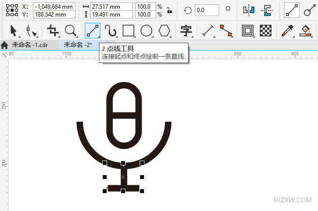Choose the Crop tool
318x211 pixels.
[x=52, y=31]
